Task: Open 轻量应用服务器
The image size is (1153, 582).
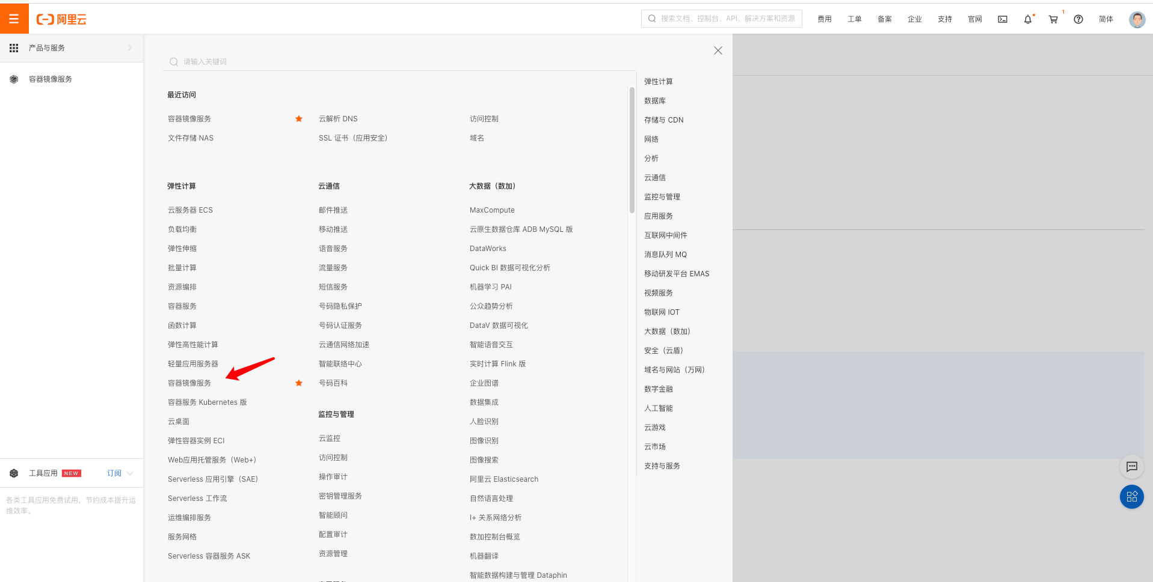Action: (193, 364)
